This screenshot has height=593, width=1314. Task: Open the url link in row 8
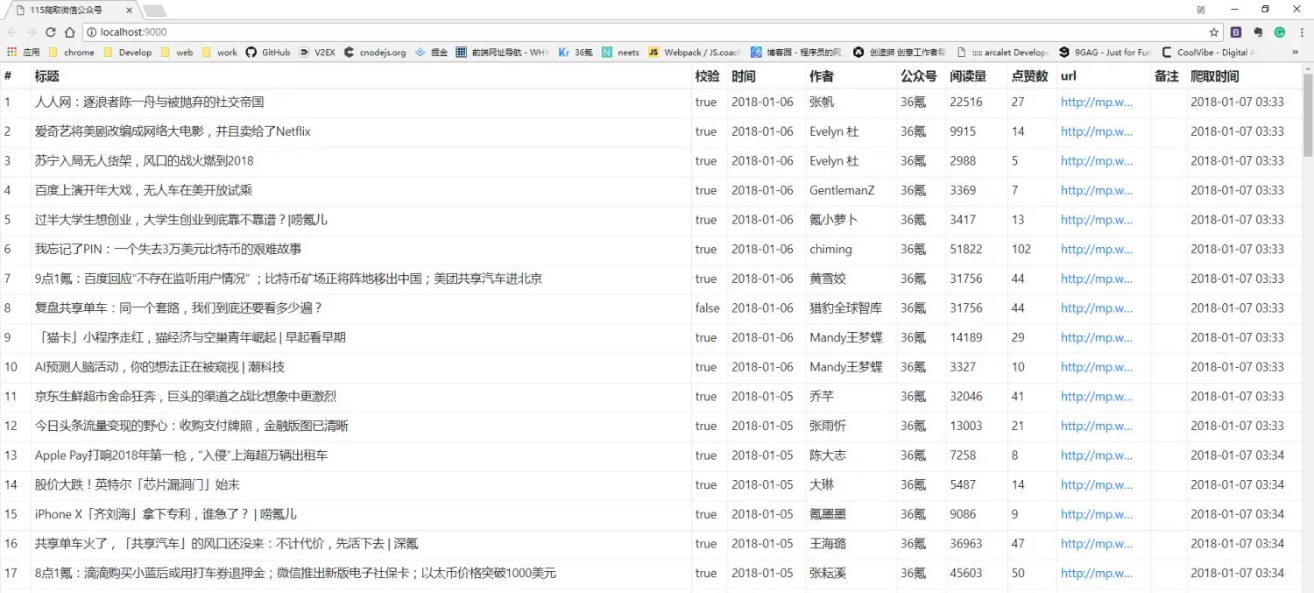(1097, 308)
